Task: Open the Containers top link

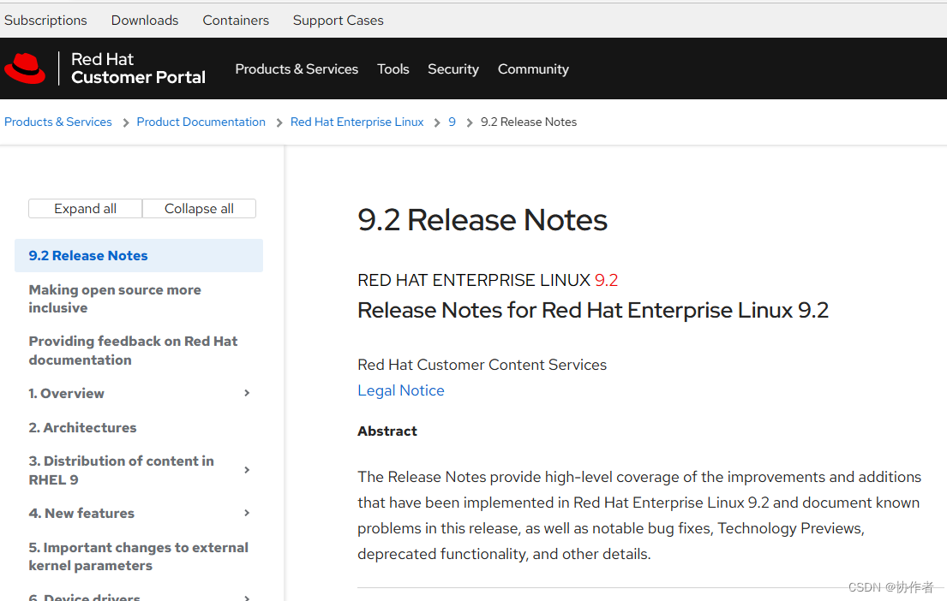Action: (237, 20)
